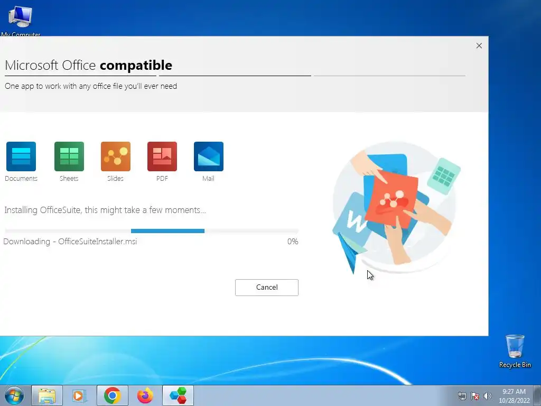The width and height of the screenshot is (541, 406).
Task: Click 'Installing OfficeSuite, this might take' message
Action: coord(105,210)
